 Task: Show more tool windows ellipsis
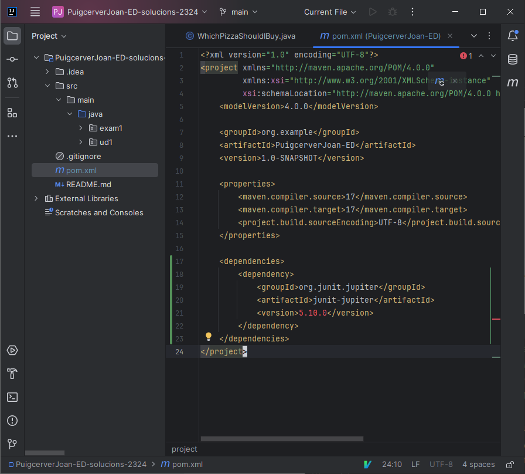click(x=12, y=136)
